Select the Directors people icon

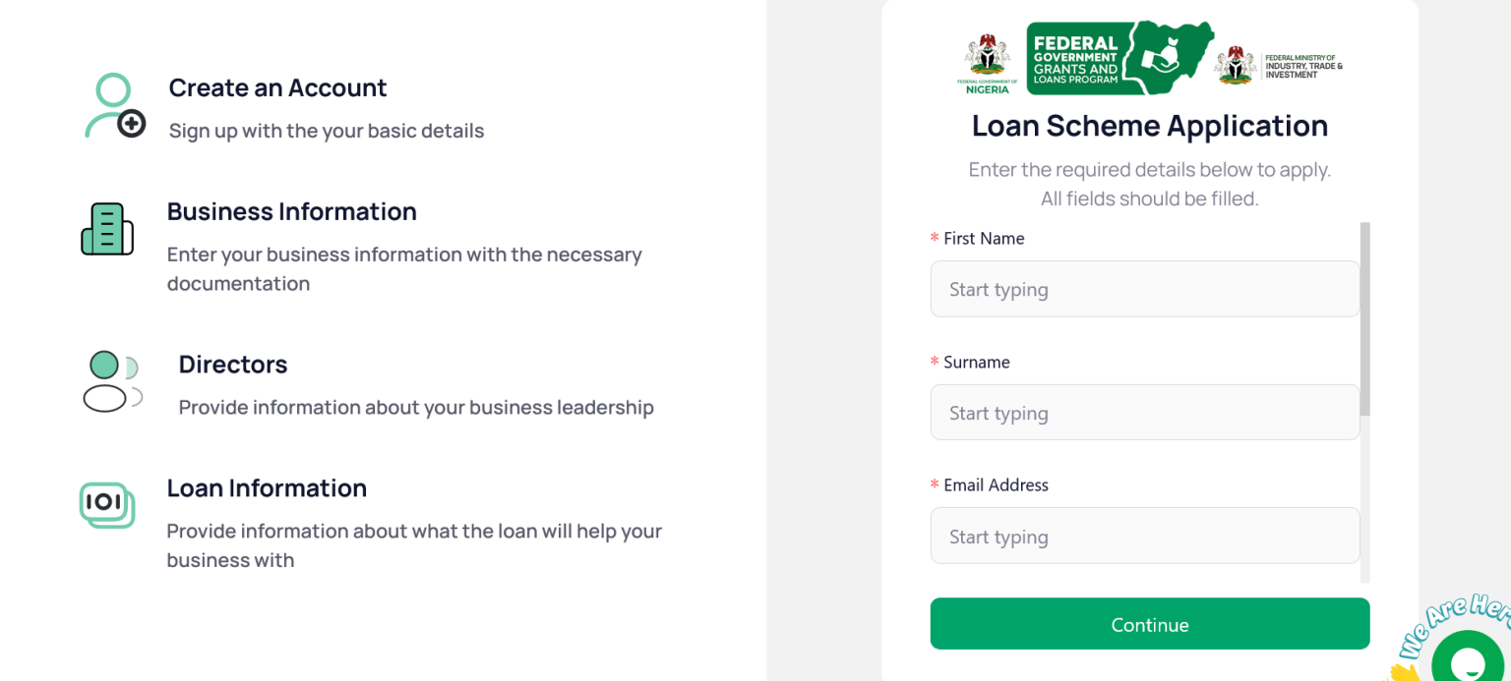tap(110, 382)
